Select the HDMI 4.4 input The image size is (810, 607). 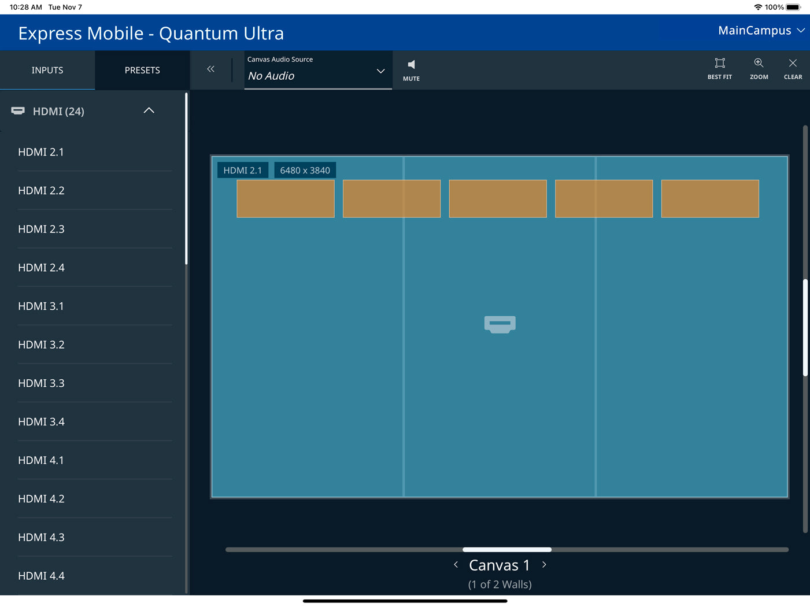95,576
